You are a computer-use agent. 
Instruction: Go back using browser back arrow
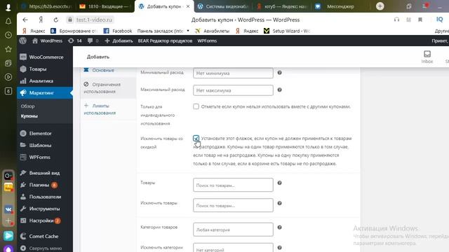point(25,20)
